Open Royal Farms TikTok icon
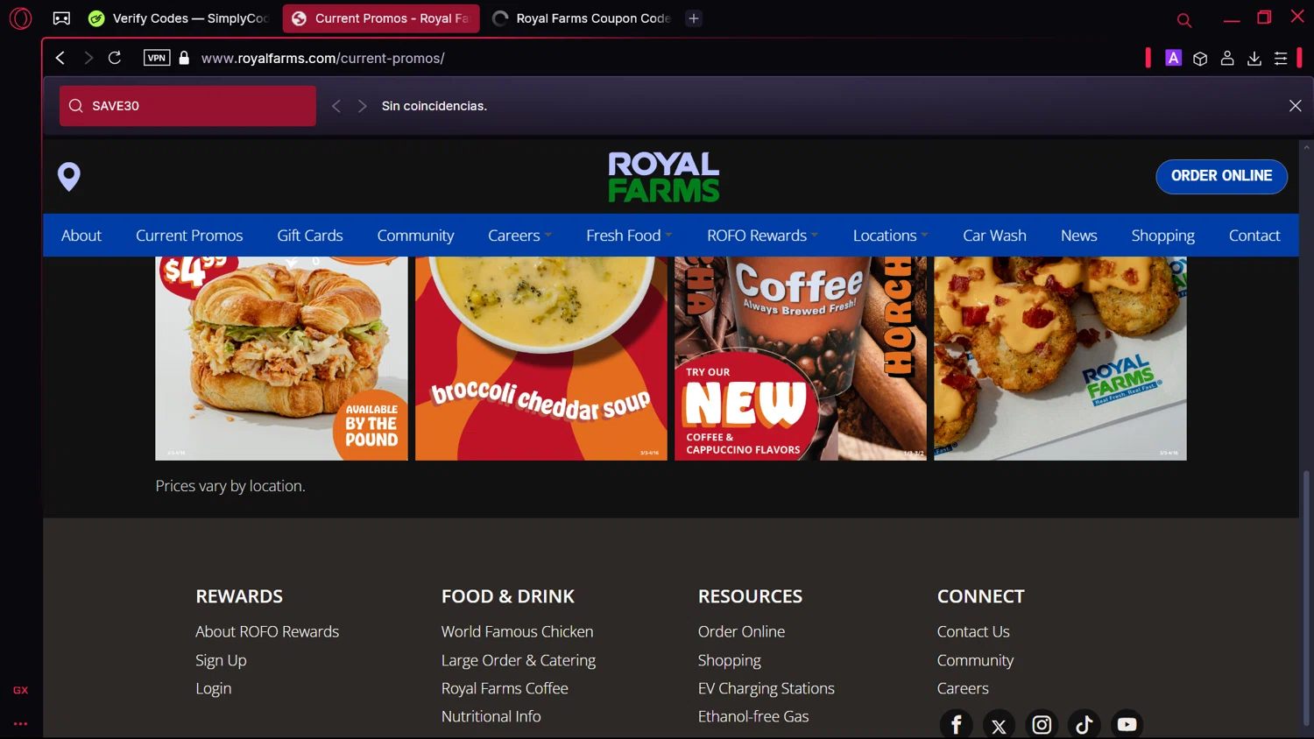Screen dimensions: 1314x739 point(1084,724)
